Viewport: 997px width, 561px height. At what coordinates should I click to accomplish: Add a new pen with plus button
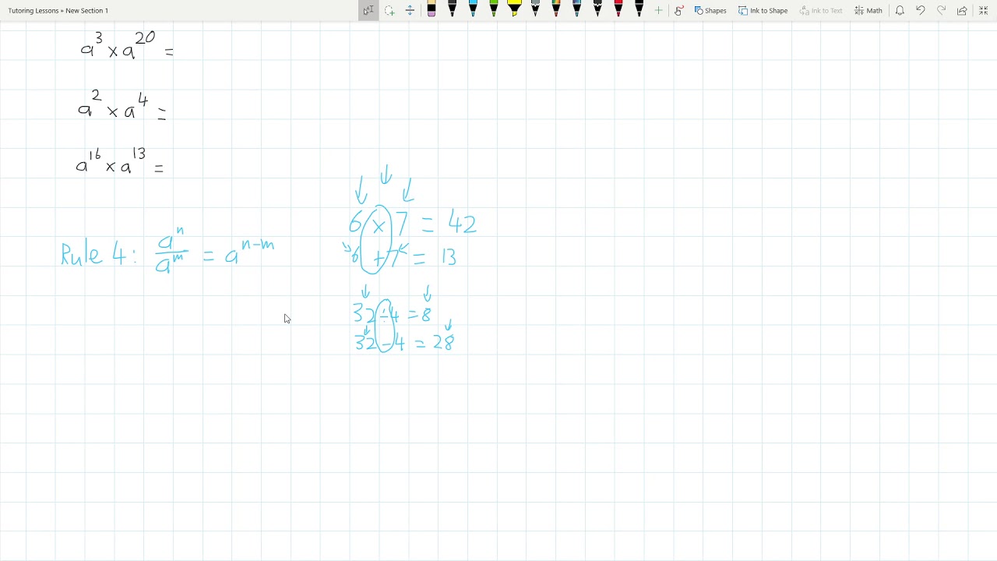[x=659, y=10]
